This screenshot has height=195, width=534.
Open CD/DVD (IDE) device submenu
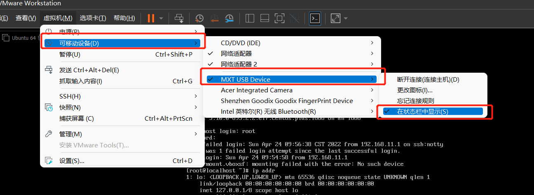[x=291, y=43]
